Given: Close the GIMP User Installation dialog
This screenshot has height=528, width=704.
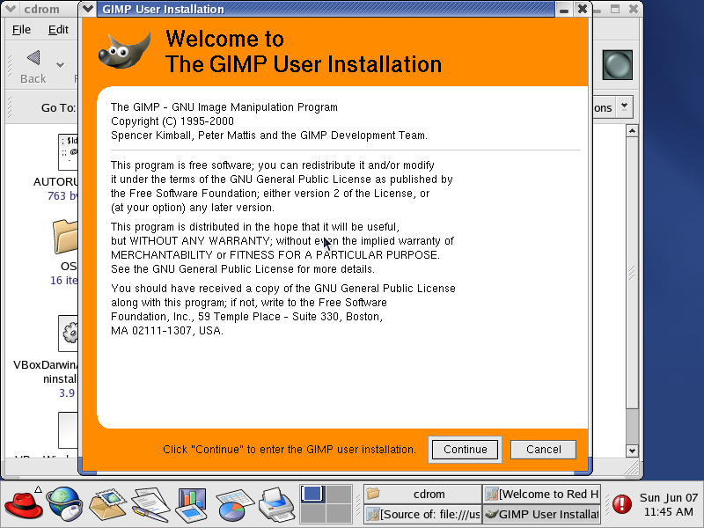Looking at the screenshot, I should 583,9.
